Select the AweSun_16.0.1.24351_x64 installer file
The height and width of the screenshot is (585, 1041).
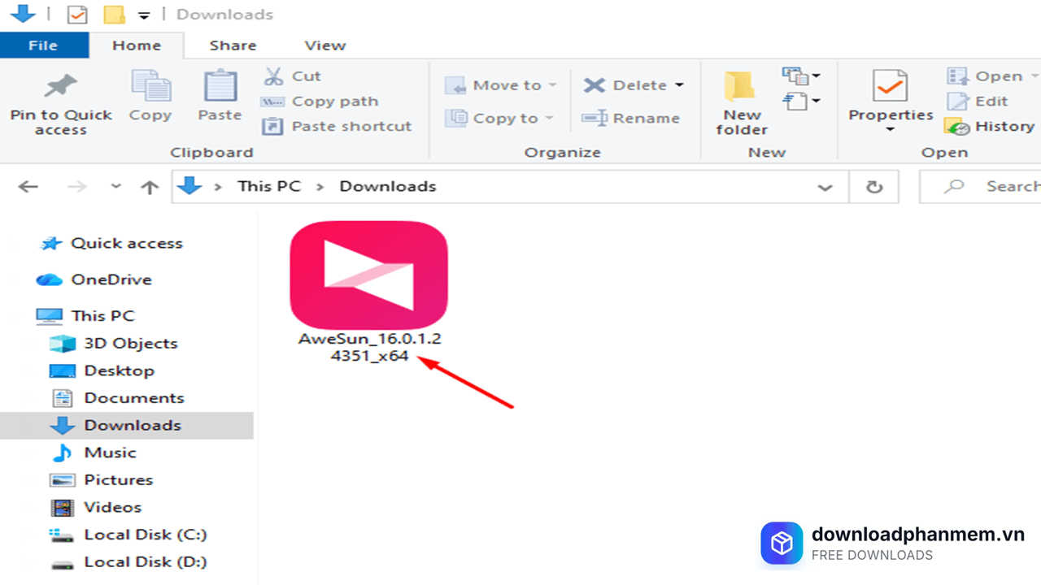pyautogui.click(x=368, y=291)
